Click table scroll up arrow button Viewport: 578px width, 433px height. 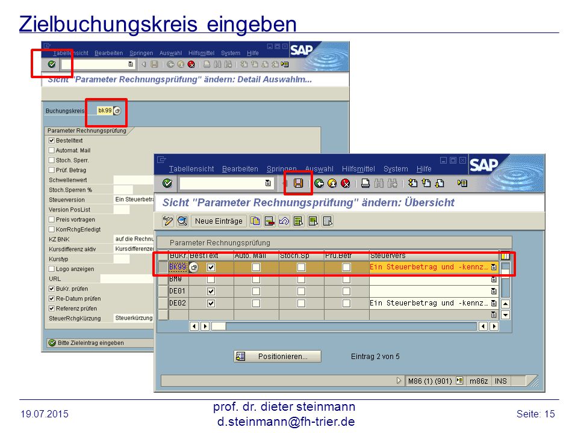(x=505, y=304)
